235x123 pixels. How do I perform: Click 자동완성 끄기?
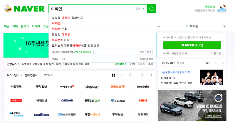146,59
